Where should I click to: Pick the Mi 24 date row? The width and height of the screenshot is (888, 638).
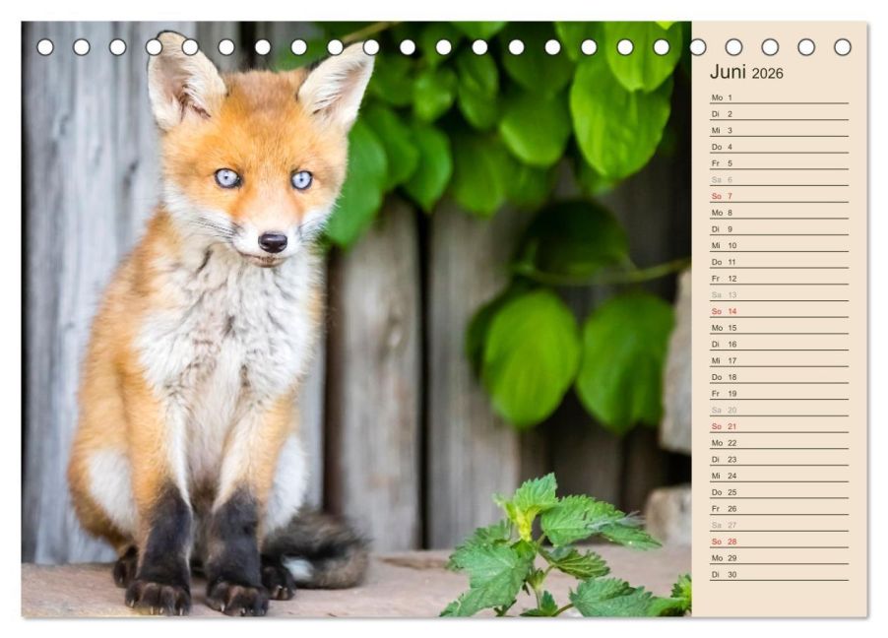(779, 476)
